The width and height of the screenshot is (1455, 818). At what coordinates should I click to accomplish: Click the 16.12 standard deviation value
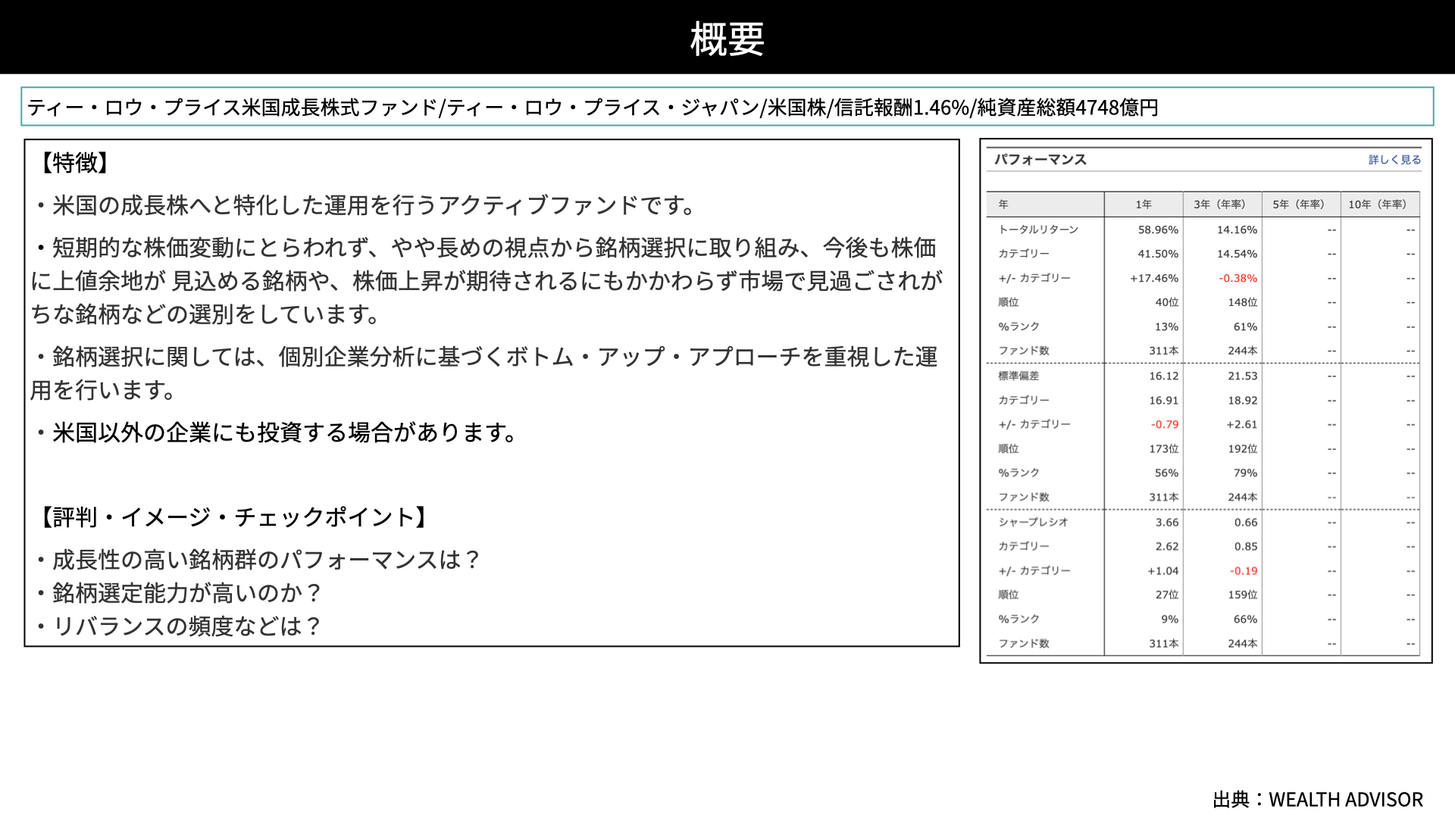point(1164,376)
